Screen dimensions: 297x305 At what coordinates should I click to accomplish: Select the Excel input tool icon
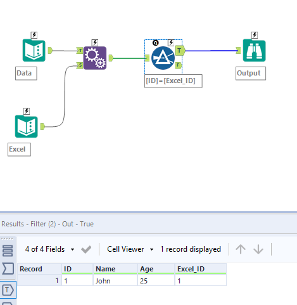(27, 126)
